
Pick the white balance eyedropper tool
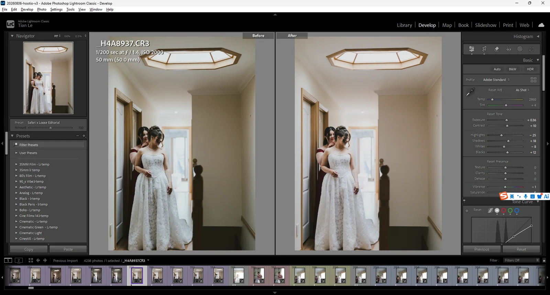pos(470,92)
